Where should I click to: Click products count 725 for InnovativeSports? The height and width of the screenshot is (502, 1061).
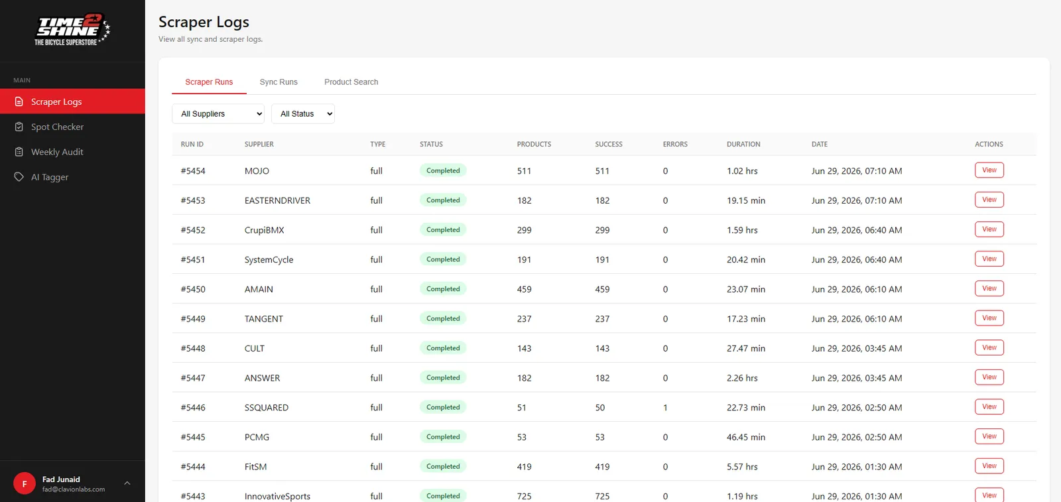pyautogui.click(x=524, y=496)
